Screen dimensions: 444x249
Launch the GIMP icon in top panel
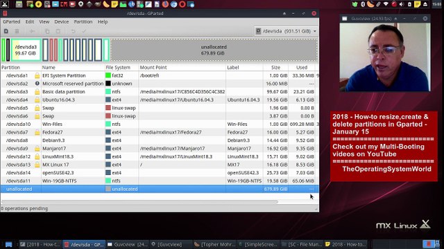pos(97,4)
